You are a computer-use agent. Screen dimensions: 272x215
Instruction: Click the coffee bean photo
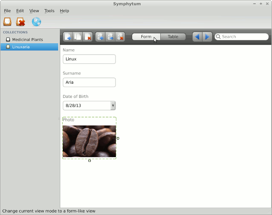tap(89, 141)
